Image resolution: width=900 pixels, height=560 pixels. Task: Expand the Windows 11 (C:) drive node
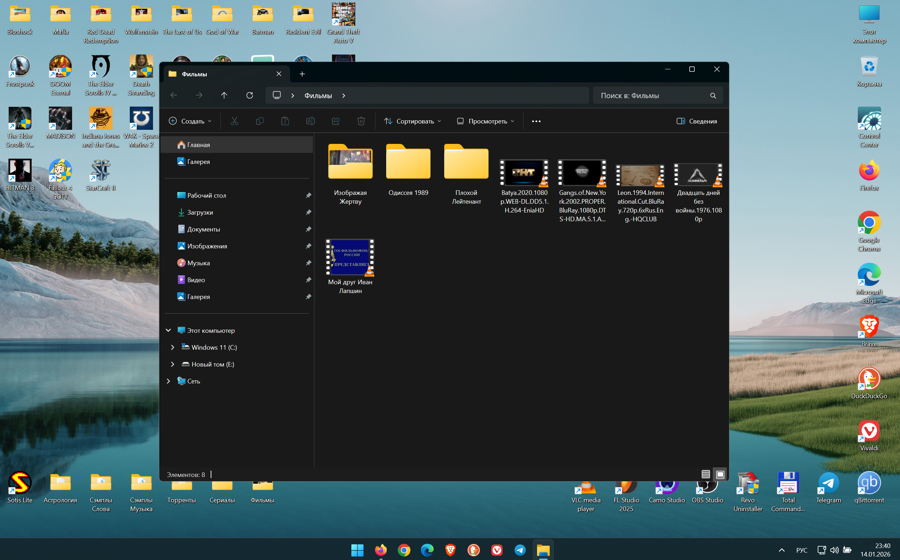pos(173,348)
